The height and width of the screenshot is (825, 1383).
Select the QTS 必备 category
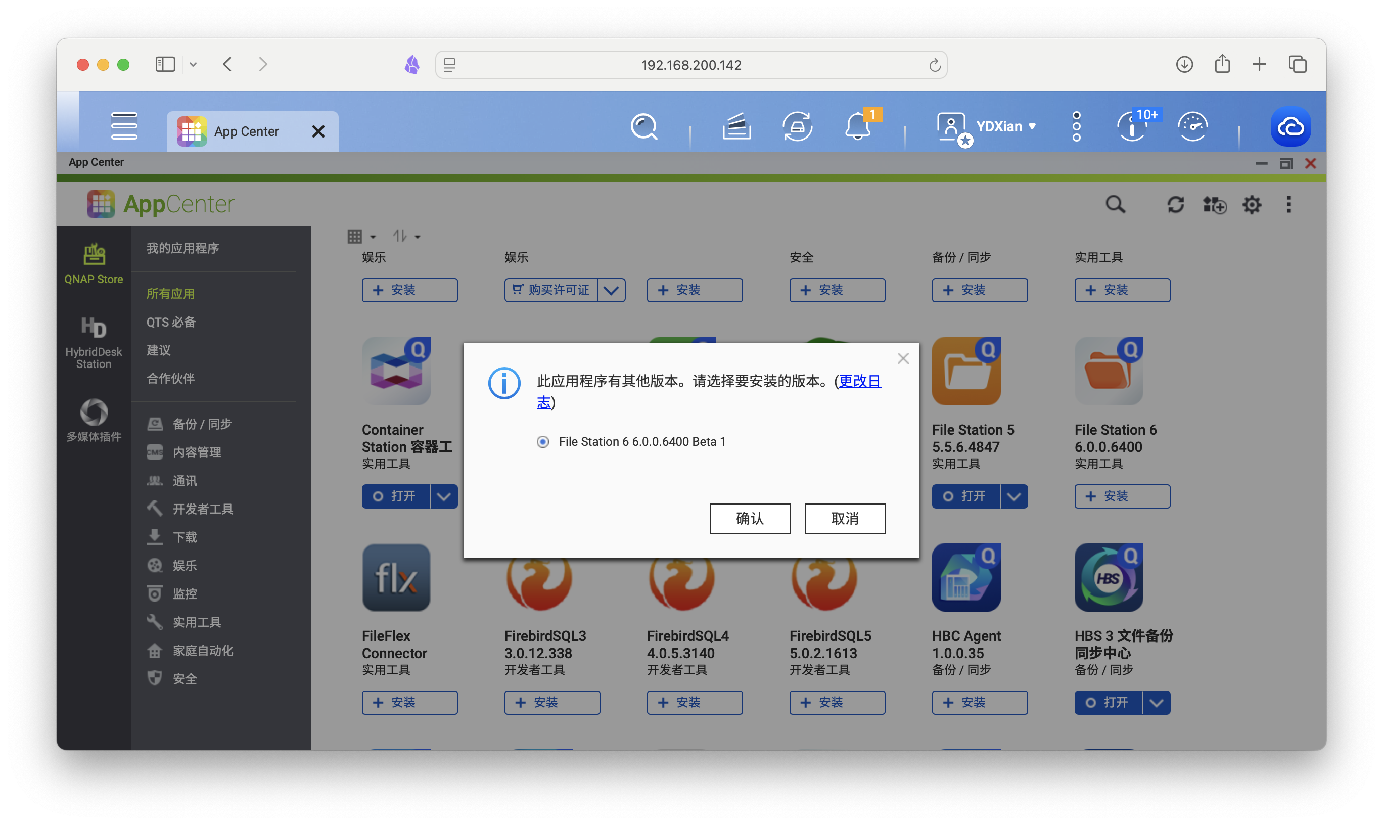coord(171,322)
